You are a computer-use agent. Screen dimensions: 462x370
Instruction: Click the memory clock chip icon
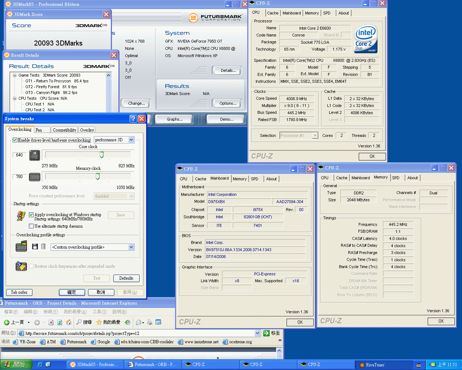coord(34,177)
